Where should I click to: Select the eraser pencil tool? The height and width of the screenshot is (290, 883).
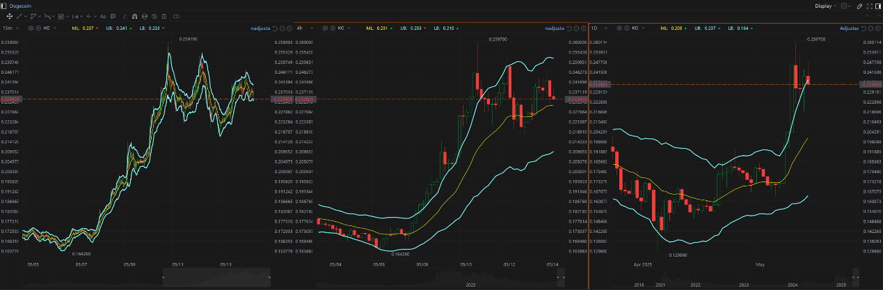click(x=125, y=16)
